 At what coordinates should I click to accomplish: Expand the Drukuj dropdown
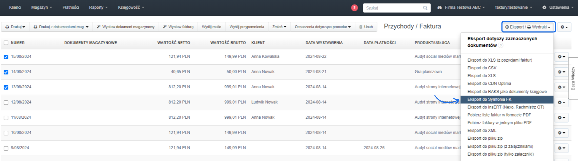15,27
